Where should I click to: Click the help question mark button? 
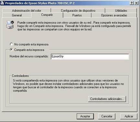point(132,3)
